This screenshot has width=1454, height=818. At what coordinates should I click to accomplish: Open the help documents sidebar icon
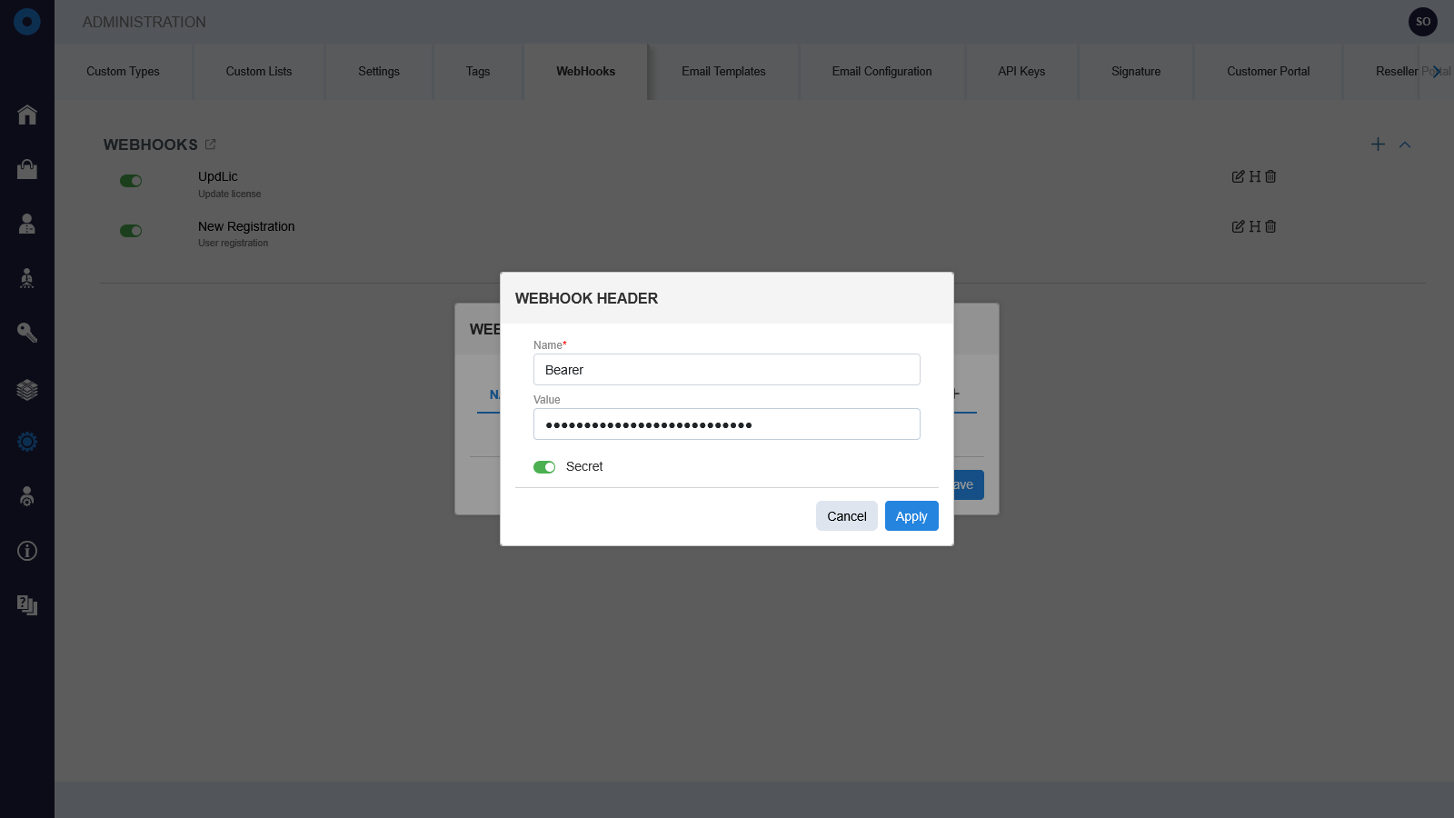(27, 605)
